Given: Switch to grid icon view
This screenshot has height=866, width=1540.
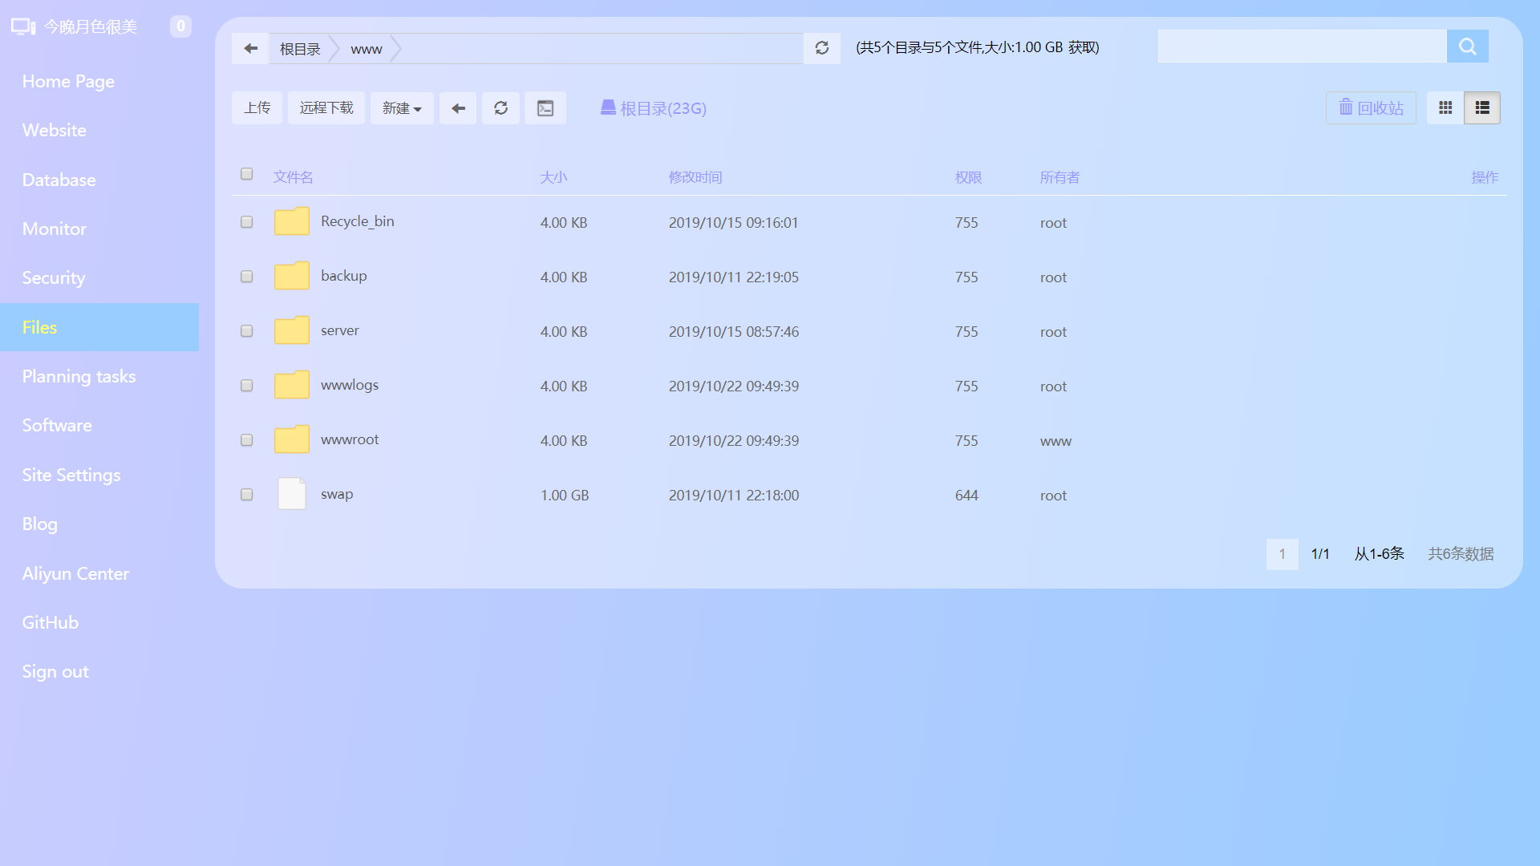Looking at the screenshot, I should (1445, 107).
